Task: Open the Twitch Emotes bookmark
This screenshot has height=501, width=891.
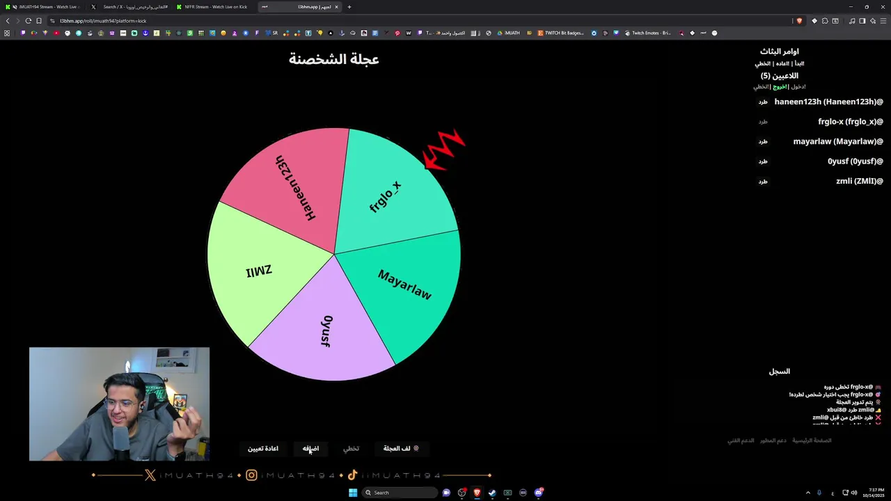Action: click(648, 33)
